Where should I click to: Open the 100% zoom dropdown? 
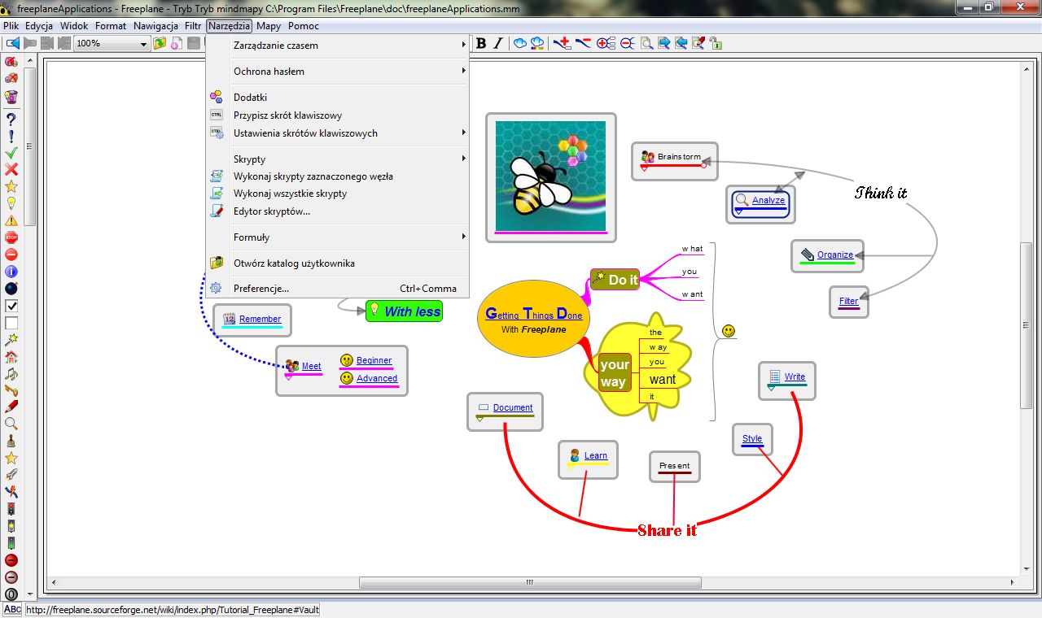[142, 43]
